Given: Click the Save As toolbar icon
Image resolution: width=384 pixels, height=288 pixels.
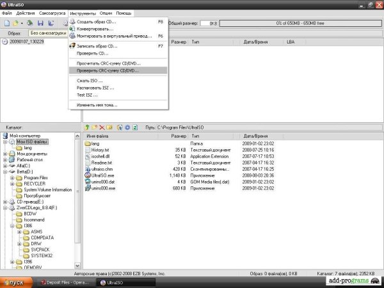Looking at the screenshot, I should pyautogui.click(x=51, y=23).
